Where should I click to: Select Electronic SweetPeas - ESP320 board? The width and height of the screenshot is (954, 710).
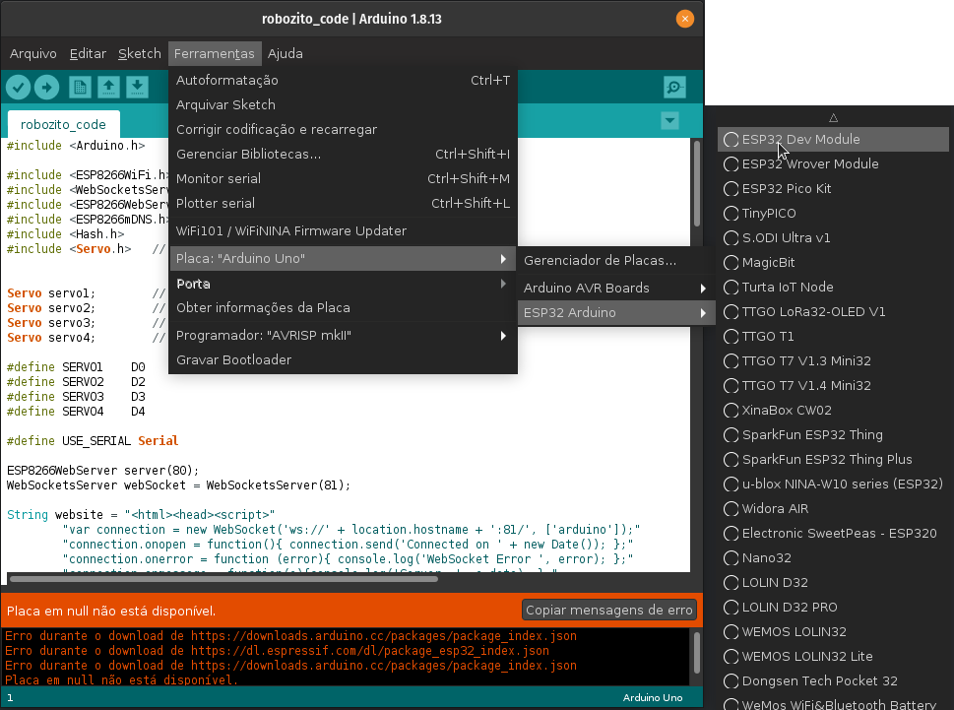pyautogui.click(x=833, y=534)
